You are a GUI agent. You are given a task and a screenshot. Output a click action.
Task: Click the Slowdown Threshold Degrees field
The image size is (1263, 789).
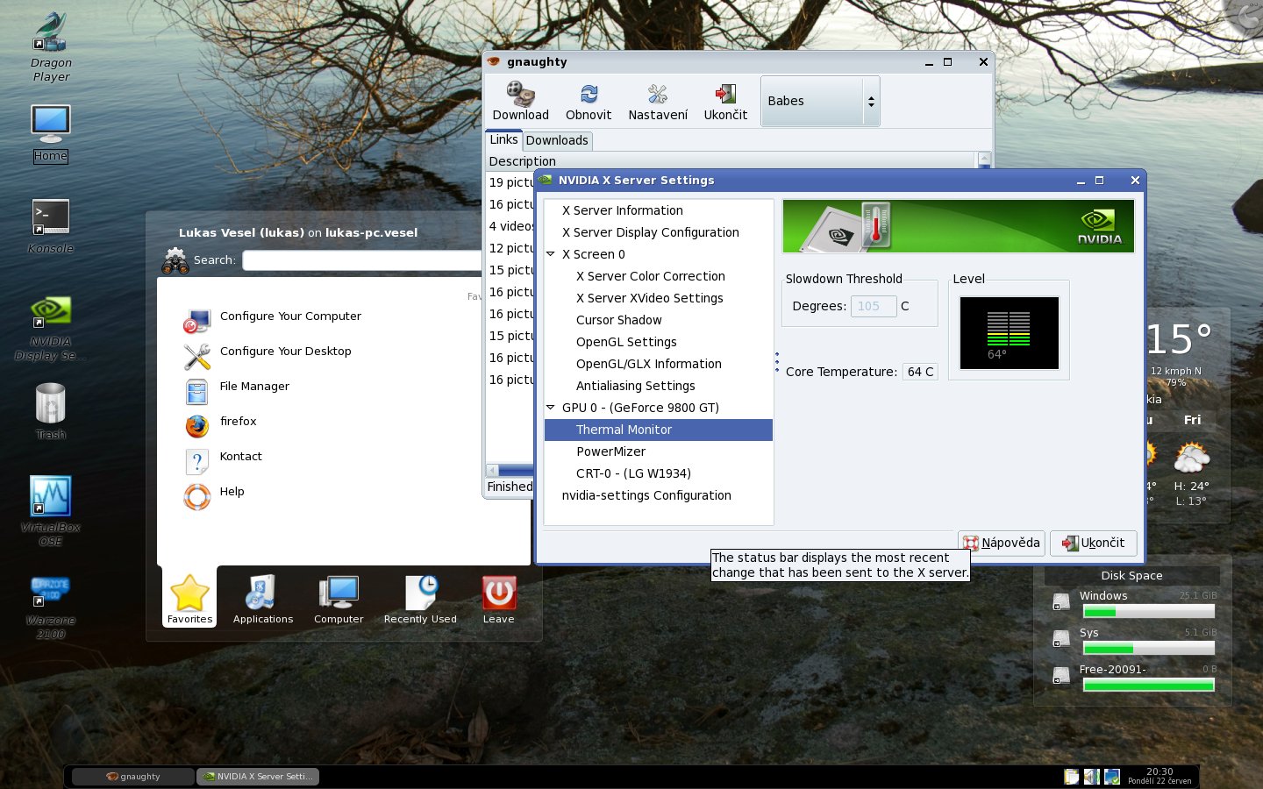pyautogui.click(x=874, y=306)
